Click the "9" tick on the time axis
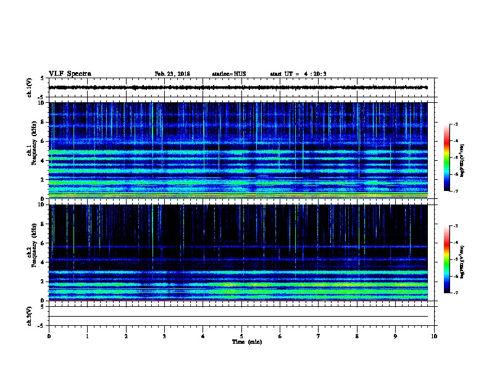Viewport: 489px width, 377px height. coord(395,336)
